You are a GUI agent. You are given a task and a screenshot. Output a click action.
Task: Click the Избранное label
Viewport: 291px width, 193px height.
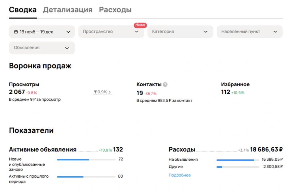pyautogui.click(x=235, y=84)
